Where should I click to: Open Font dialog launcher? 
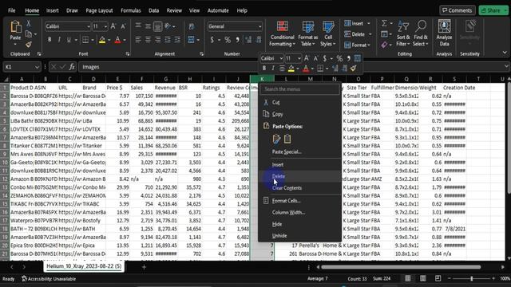click(x=128, y=54)
